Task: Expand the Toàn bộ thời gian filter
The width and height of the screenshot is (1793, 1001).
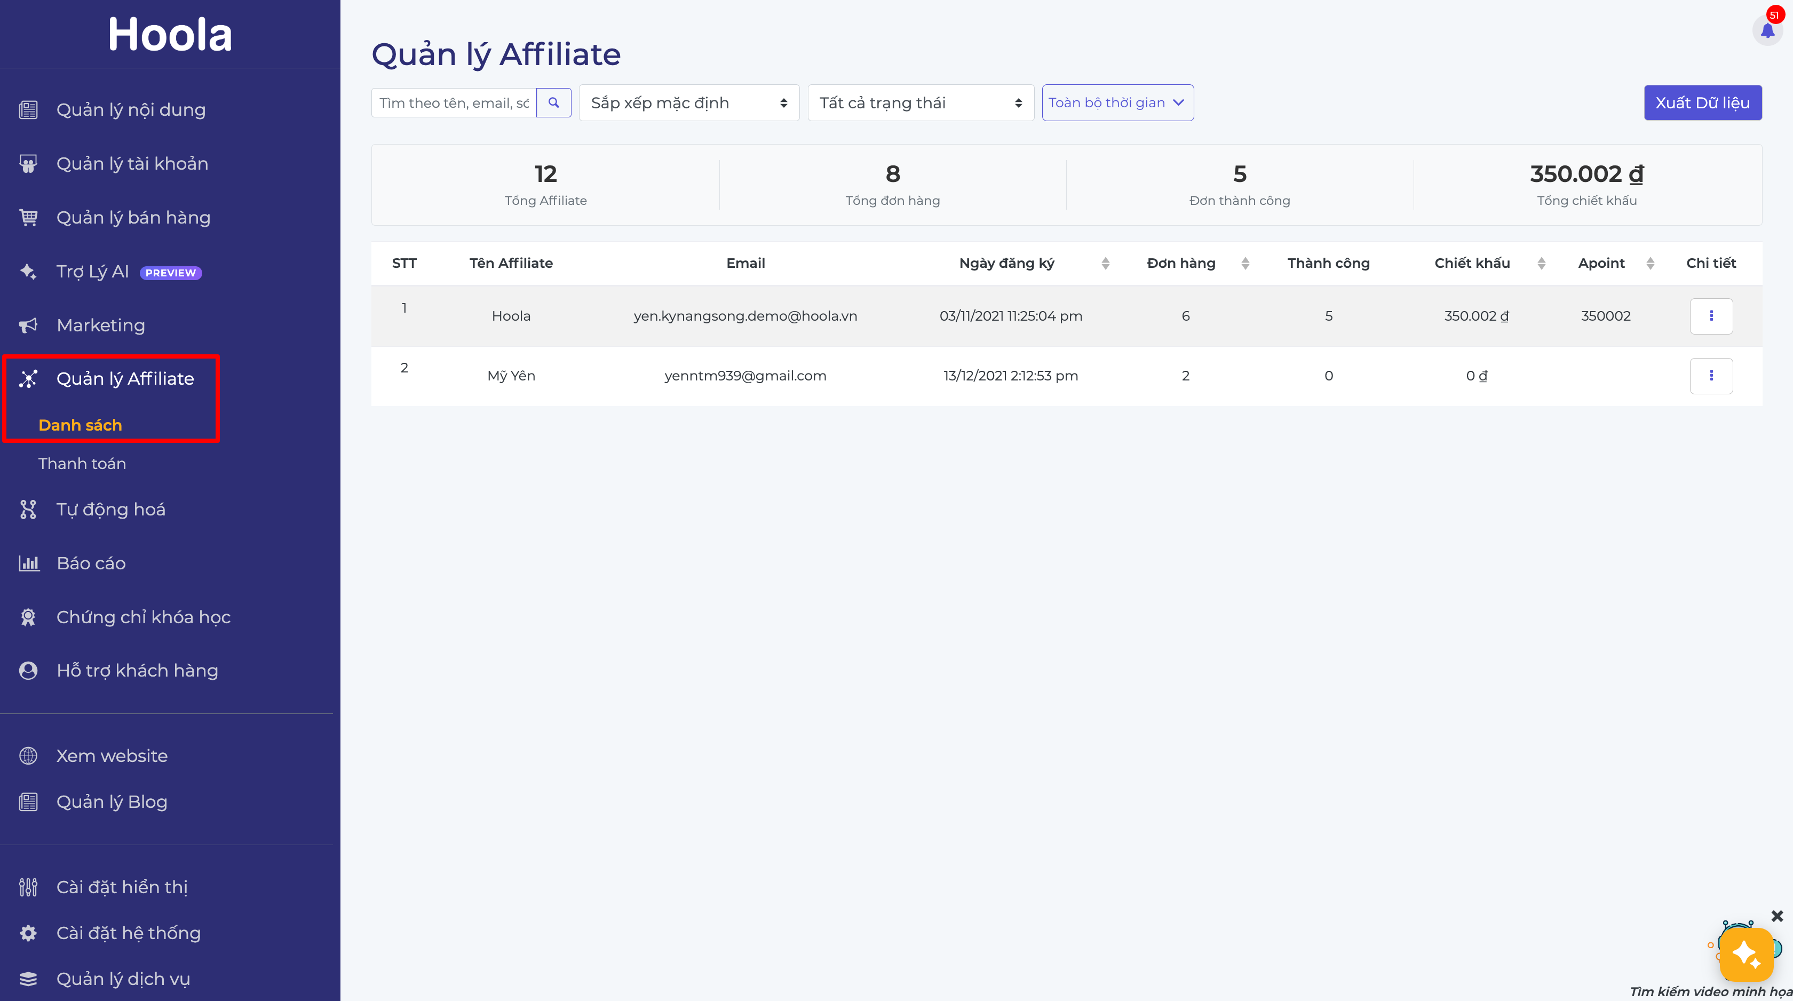Action: [x=1117, y=103]
